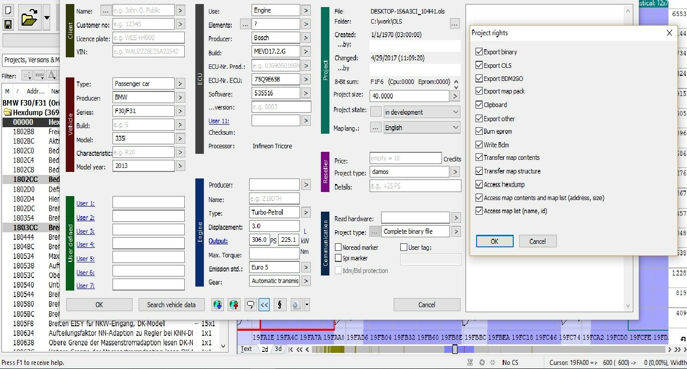
Task: Click OK button in project properties dialog
Action: 99,304
